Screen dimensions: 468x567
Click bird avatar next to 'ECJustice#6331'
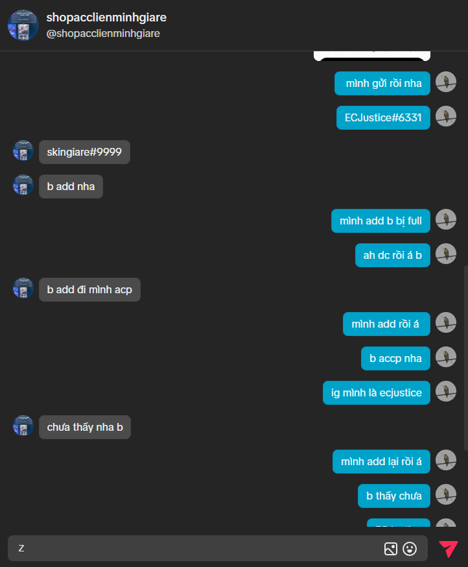click(445, 116)
